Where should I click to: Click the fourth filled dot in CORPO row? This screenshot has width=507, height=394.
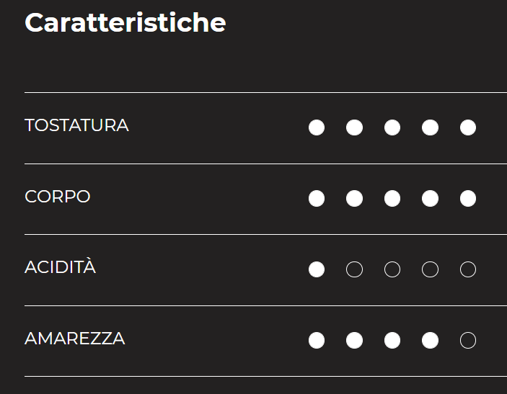[430, 199]
